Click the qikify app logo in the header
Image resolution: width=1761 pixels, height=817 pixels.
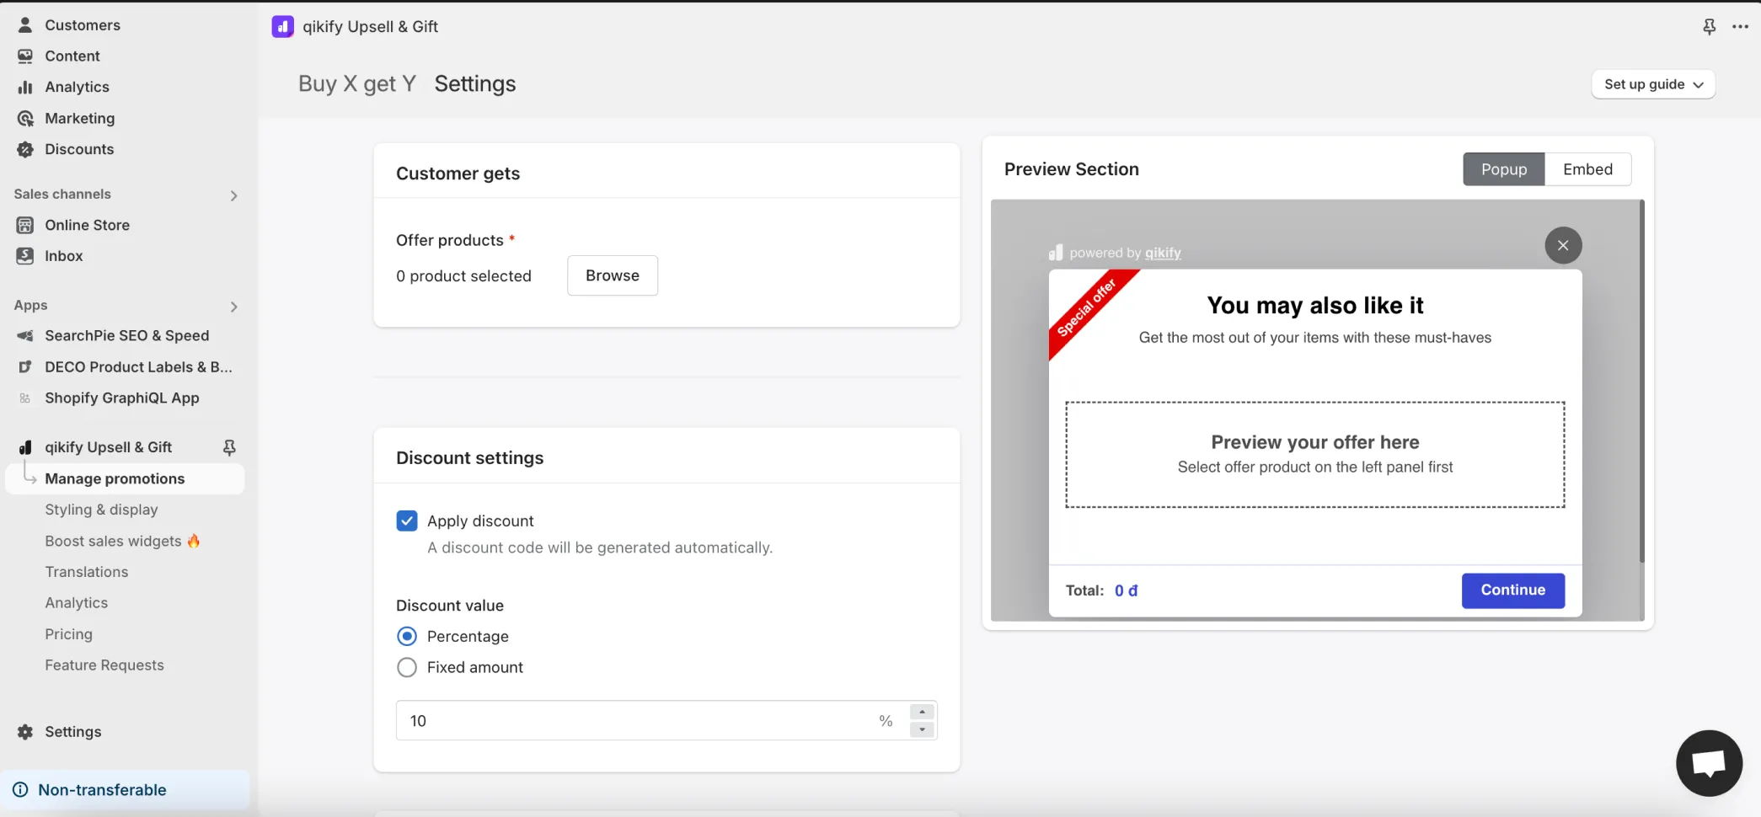coord(282,27)
